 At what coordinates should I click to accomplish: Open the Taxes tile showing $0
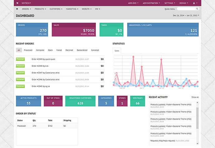pyautogui.click(x=111, y=30)
